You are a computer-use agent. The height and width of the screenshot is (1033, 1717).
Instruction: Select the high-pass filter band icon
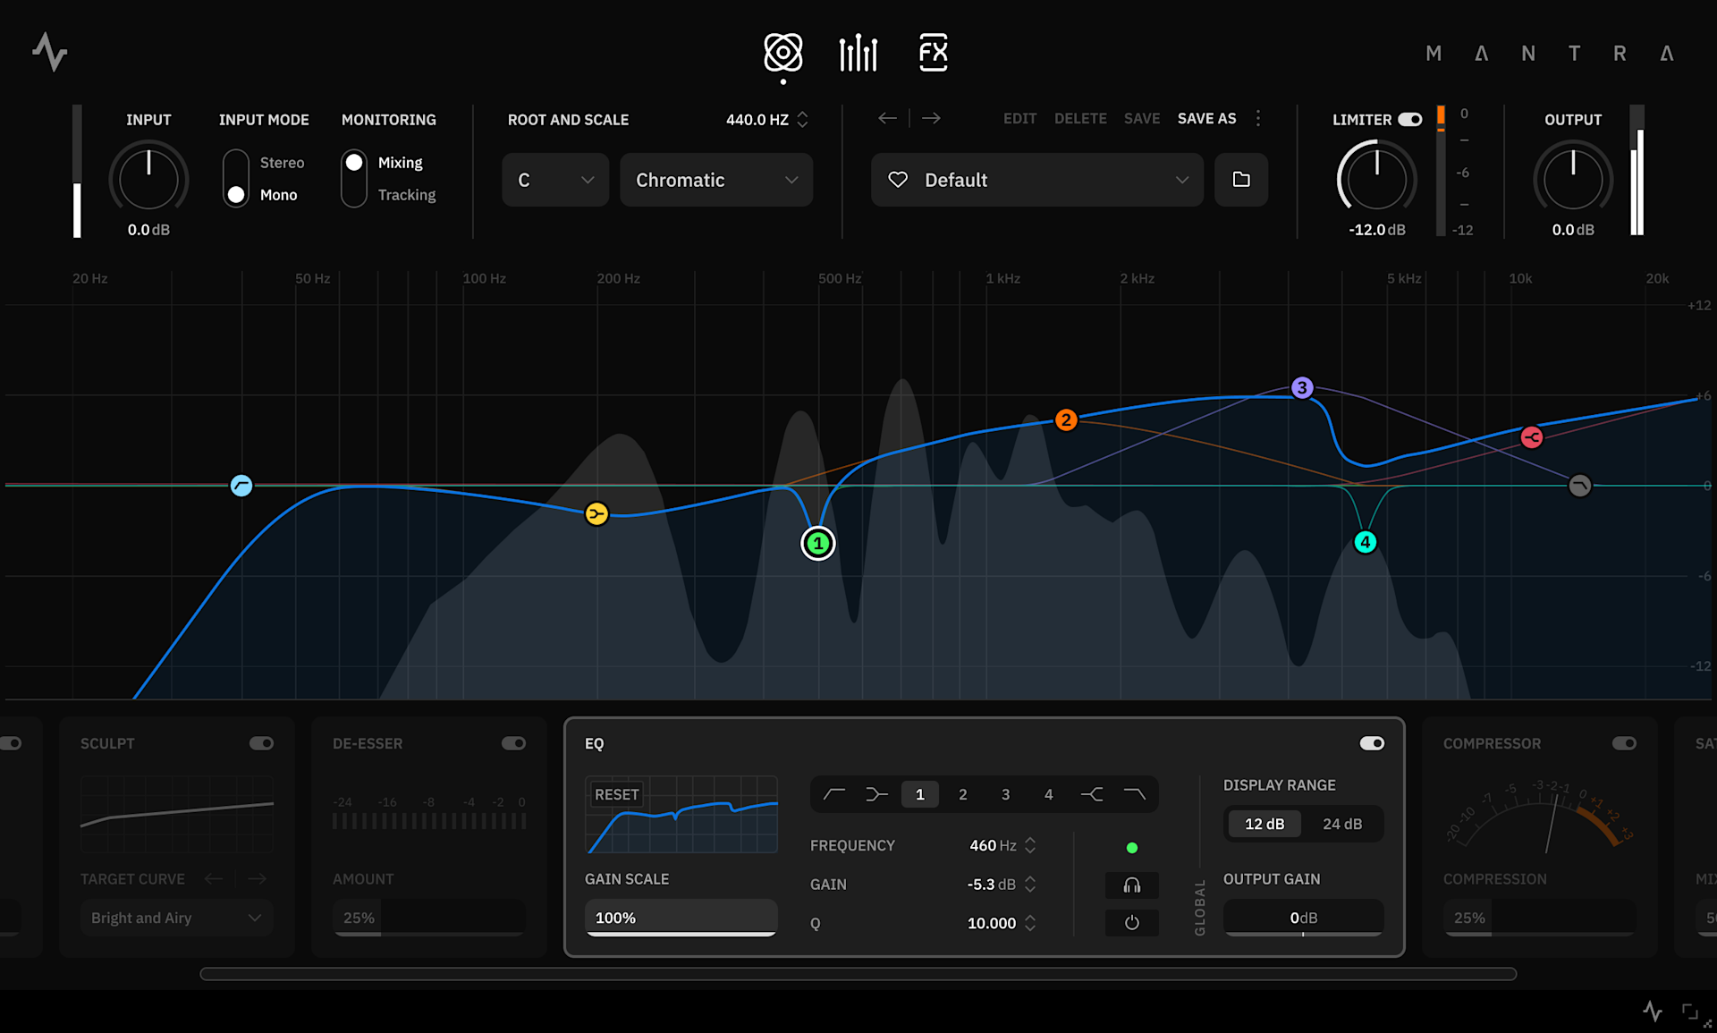(833, 794)
